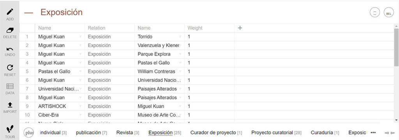Viewport: 399px width, 140px height.
Task: Open dropdown on ARTISHOCK name cell
Action: pyautogui.click(x=80, y=106)
